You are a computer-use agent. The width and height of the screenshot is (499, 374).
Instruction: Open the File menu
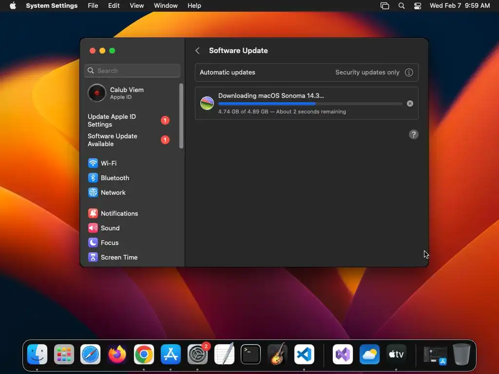[93, 6]
